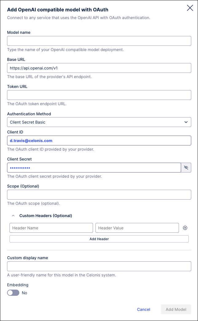Click the dropdown chevron on Authentication Method
Image resolution: width=198 pixels, height=321 pixels.
[186, 122]
